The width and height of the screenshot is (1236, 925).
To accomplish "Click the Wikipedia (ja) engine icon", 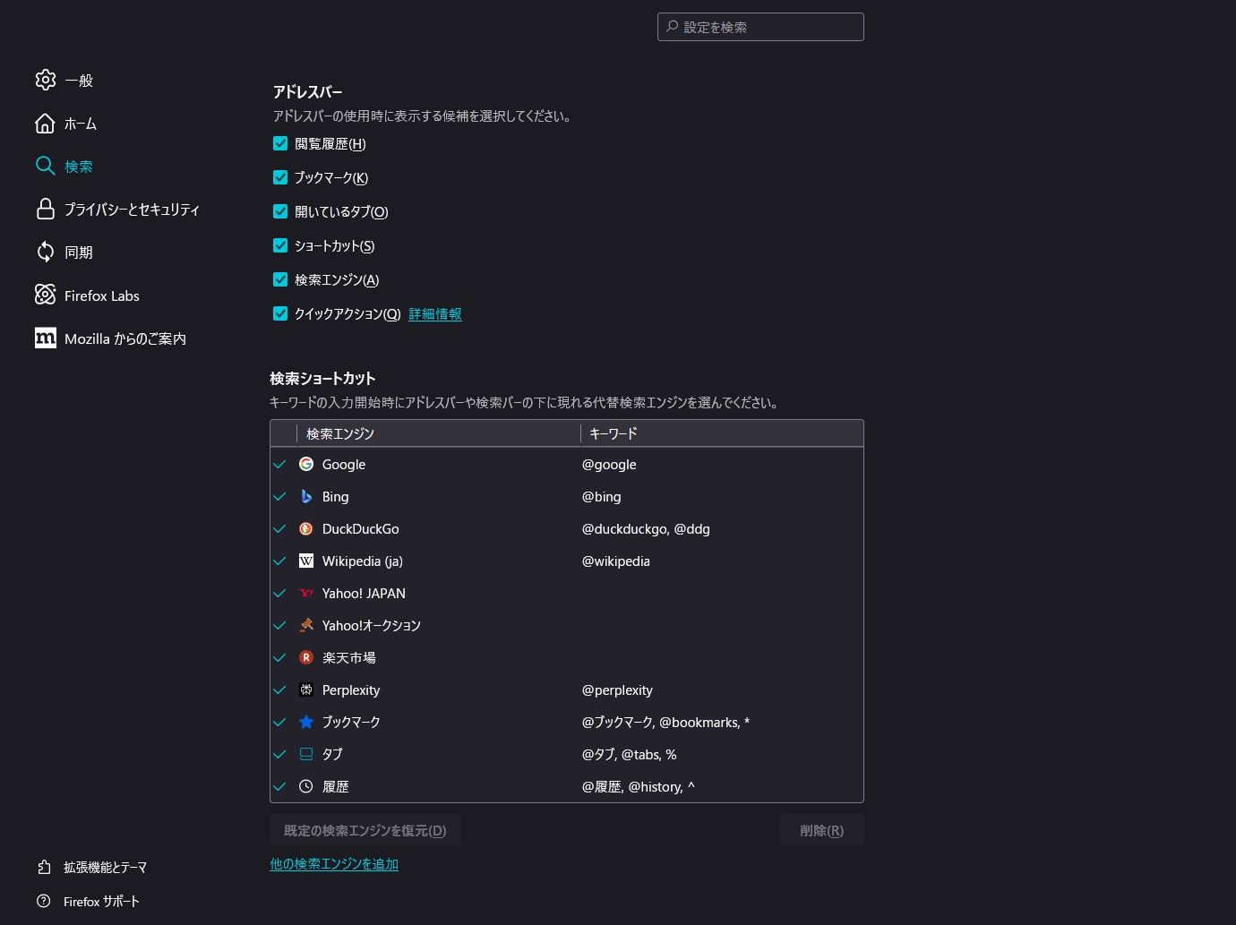I will click(306, 561).
